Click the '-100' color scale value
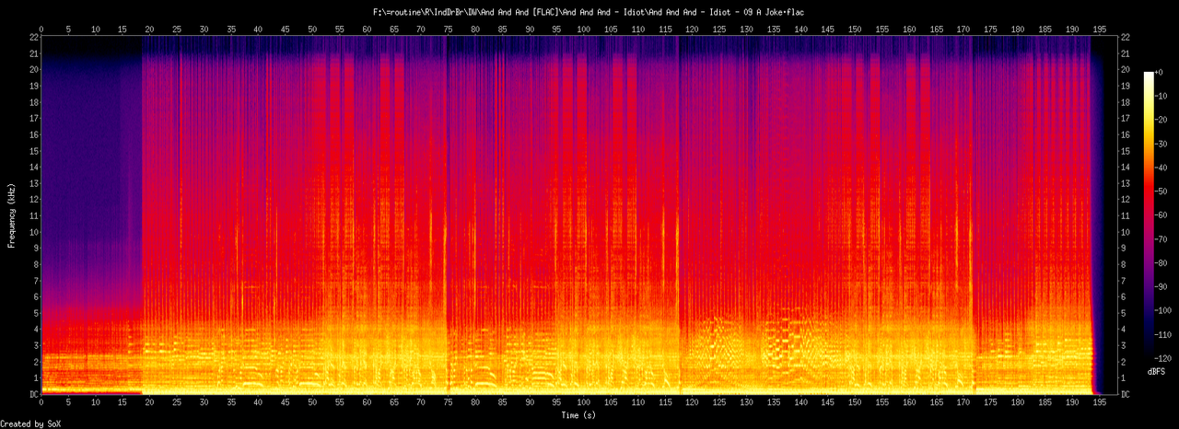Viewport: 1179px width, 429px height. 1165,311
